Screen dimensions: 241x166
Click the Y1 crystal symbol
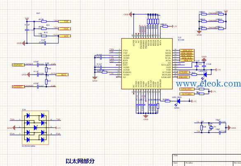(211, 127)
